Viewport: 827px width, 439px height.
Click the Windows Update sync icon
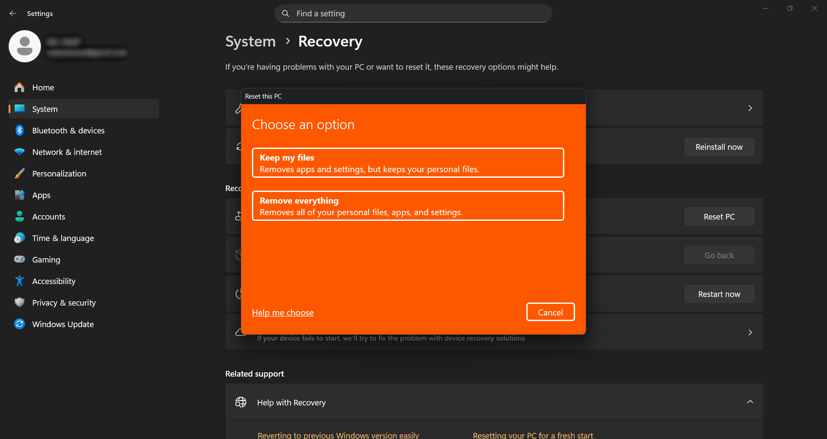tap(19, 324)
